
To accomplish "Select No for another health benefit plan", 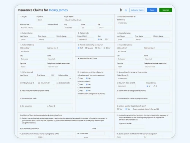I will [x=126, y=109].
